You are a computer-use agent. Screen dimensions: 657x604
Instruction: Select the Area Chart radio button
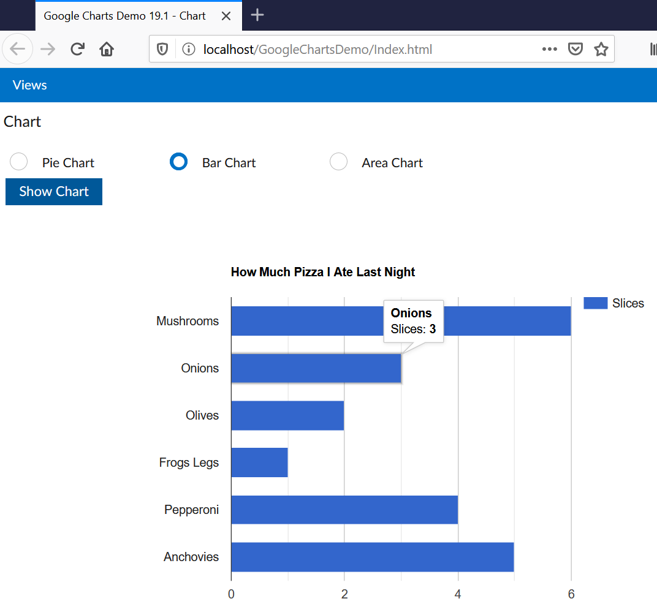point(338,162)
